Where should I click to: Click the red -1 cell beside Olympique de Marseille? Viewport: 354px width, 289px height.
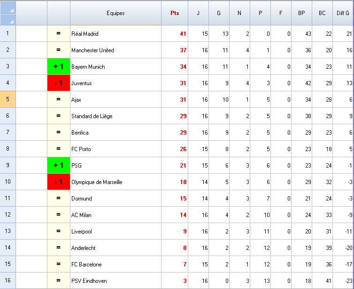click(59, 182)
